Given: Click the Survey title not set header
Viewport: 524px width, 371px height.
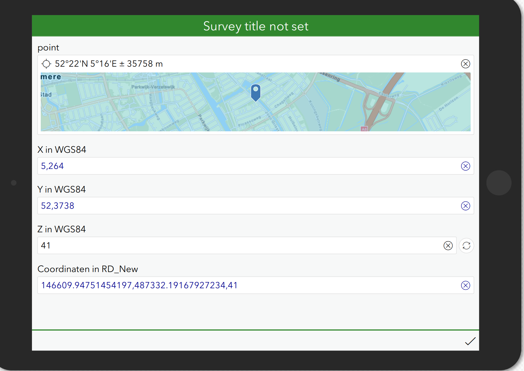Looking at the screenshot, I should point(256,26).
